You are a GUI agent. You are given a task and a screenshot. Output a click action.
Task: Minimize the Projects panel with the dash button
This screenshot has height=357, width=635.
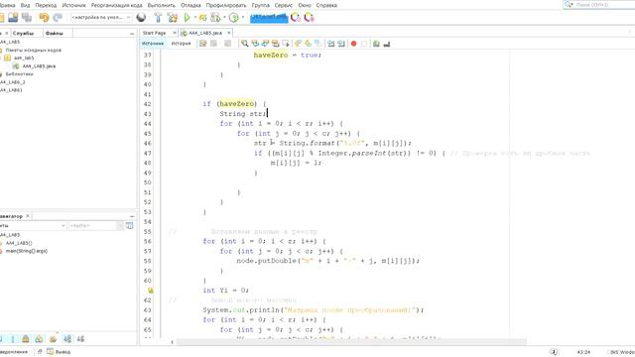pos(132,34)
